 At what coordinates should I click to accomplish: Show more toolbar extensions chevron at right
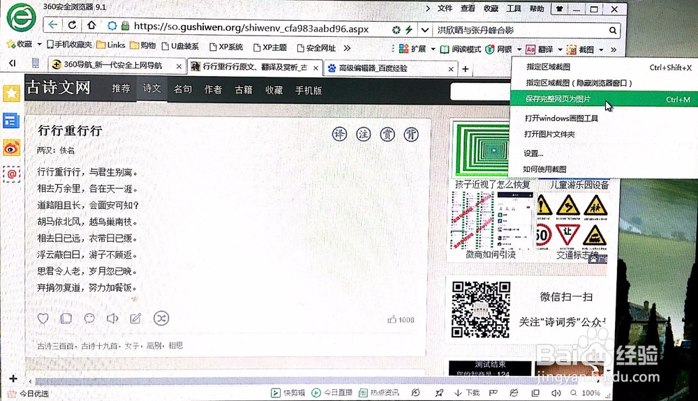coord(614,50)
